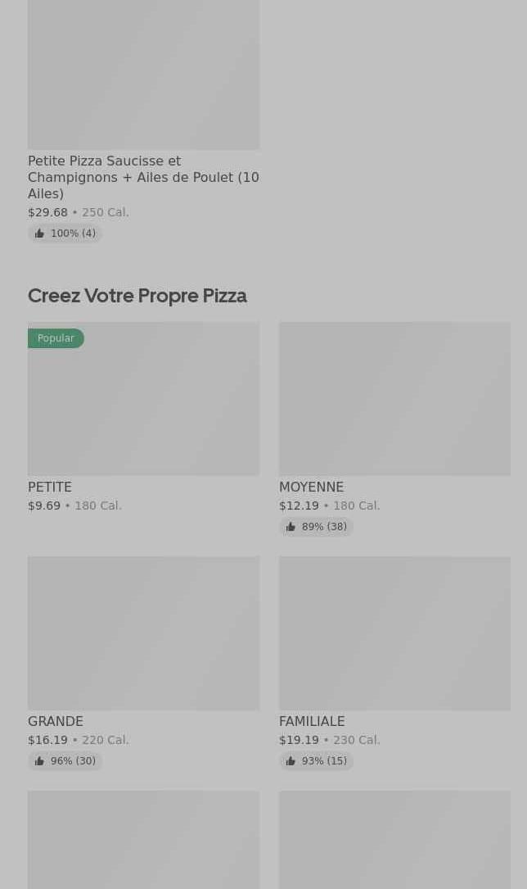Click the $19.19 FAMILIALE price

(299, 740)
